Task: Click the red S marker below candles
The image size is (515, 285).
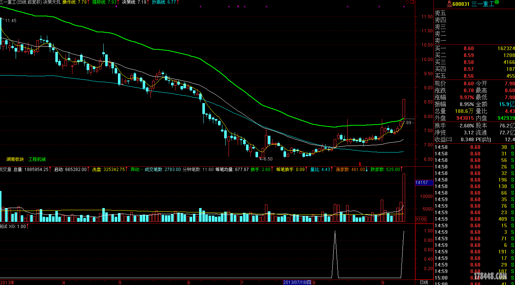Action: 360,164
